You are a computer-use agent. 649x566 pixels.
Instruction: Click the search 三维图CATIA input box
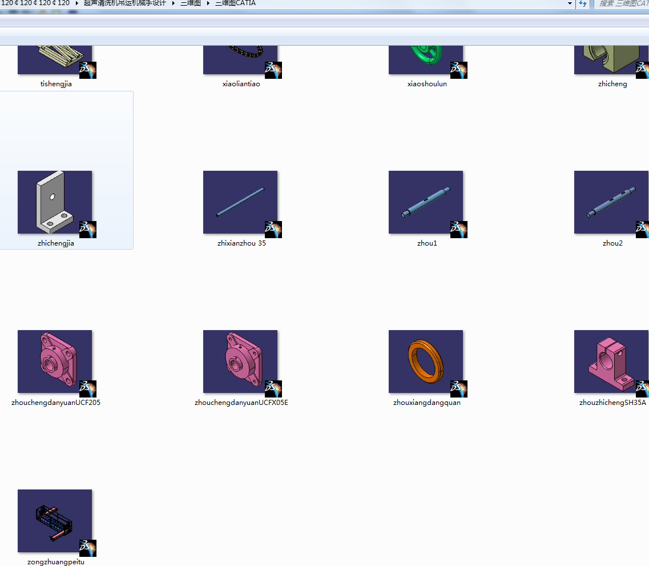(622, 3)
